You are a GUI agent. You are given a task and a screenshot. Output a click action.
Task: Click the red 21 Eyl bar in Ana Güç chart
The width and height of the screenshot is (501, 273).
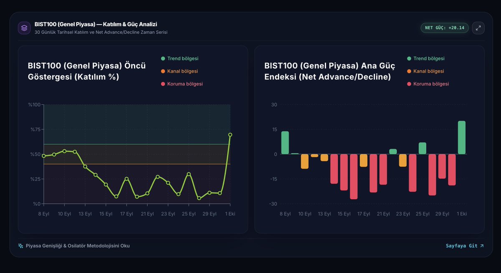click(383, 169)
